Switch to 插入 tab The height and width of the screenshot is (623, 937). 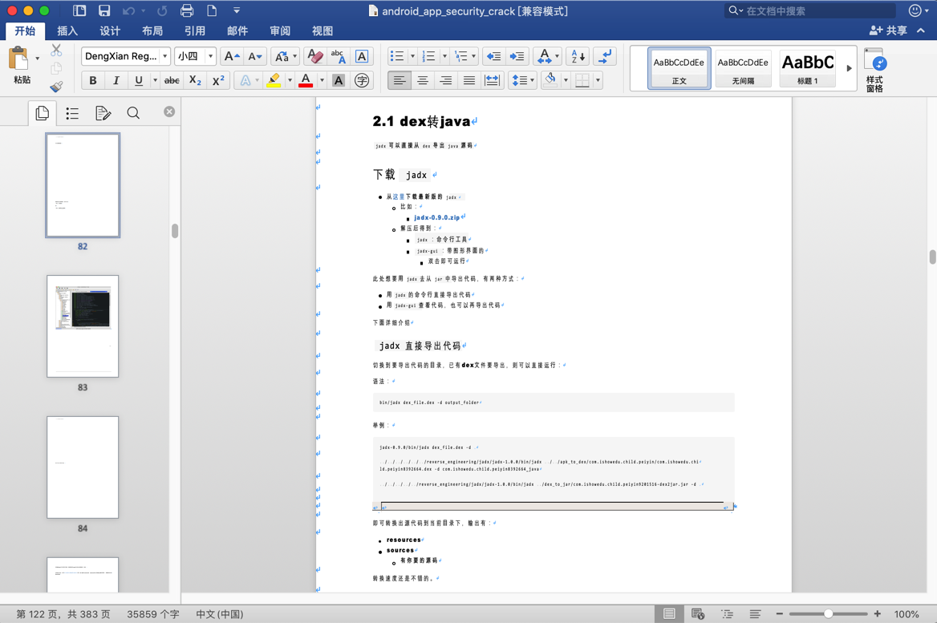click(x=67, y=31)
